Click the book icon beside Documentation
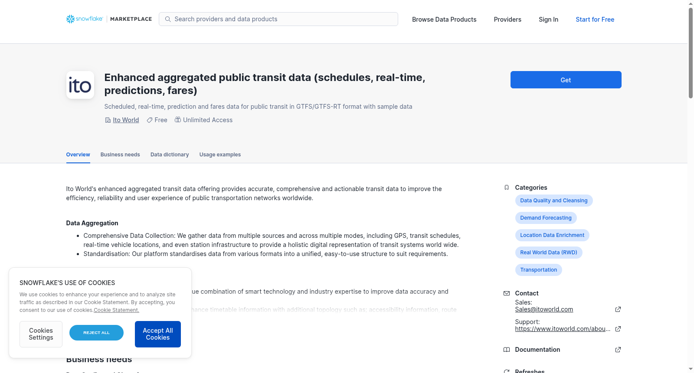 507,350
